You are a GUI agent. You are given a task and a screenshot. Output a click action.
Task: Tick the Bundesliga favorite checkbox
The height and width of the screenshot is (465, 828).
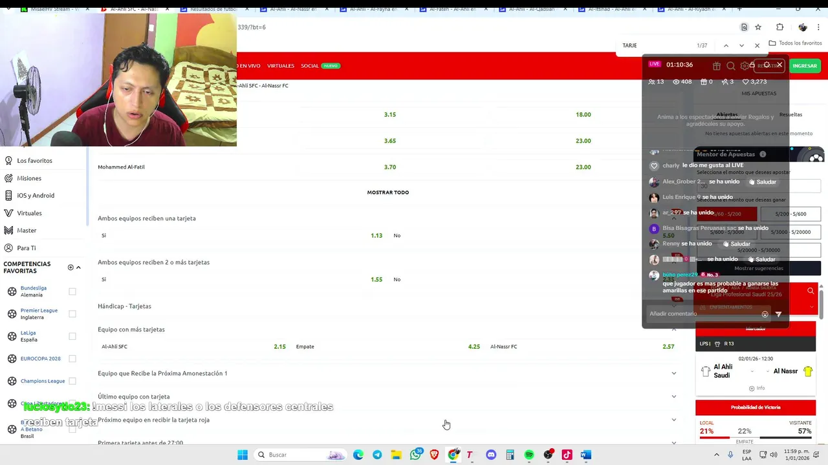point(72,291)
